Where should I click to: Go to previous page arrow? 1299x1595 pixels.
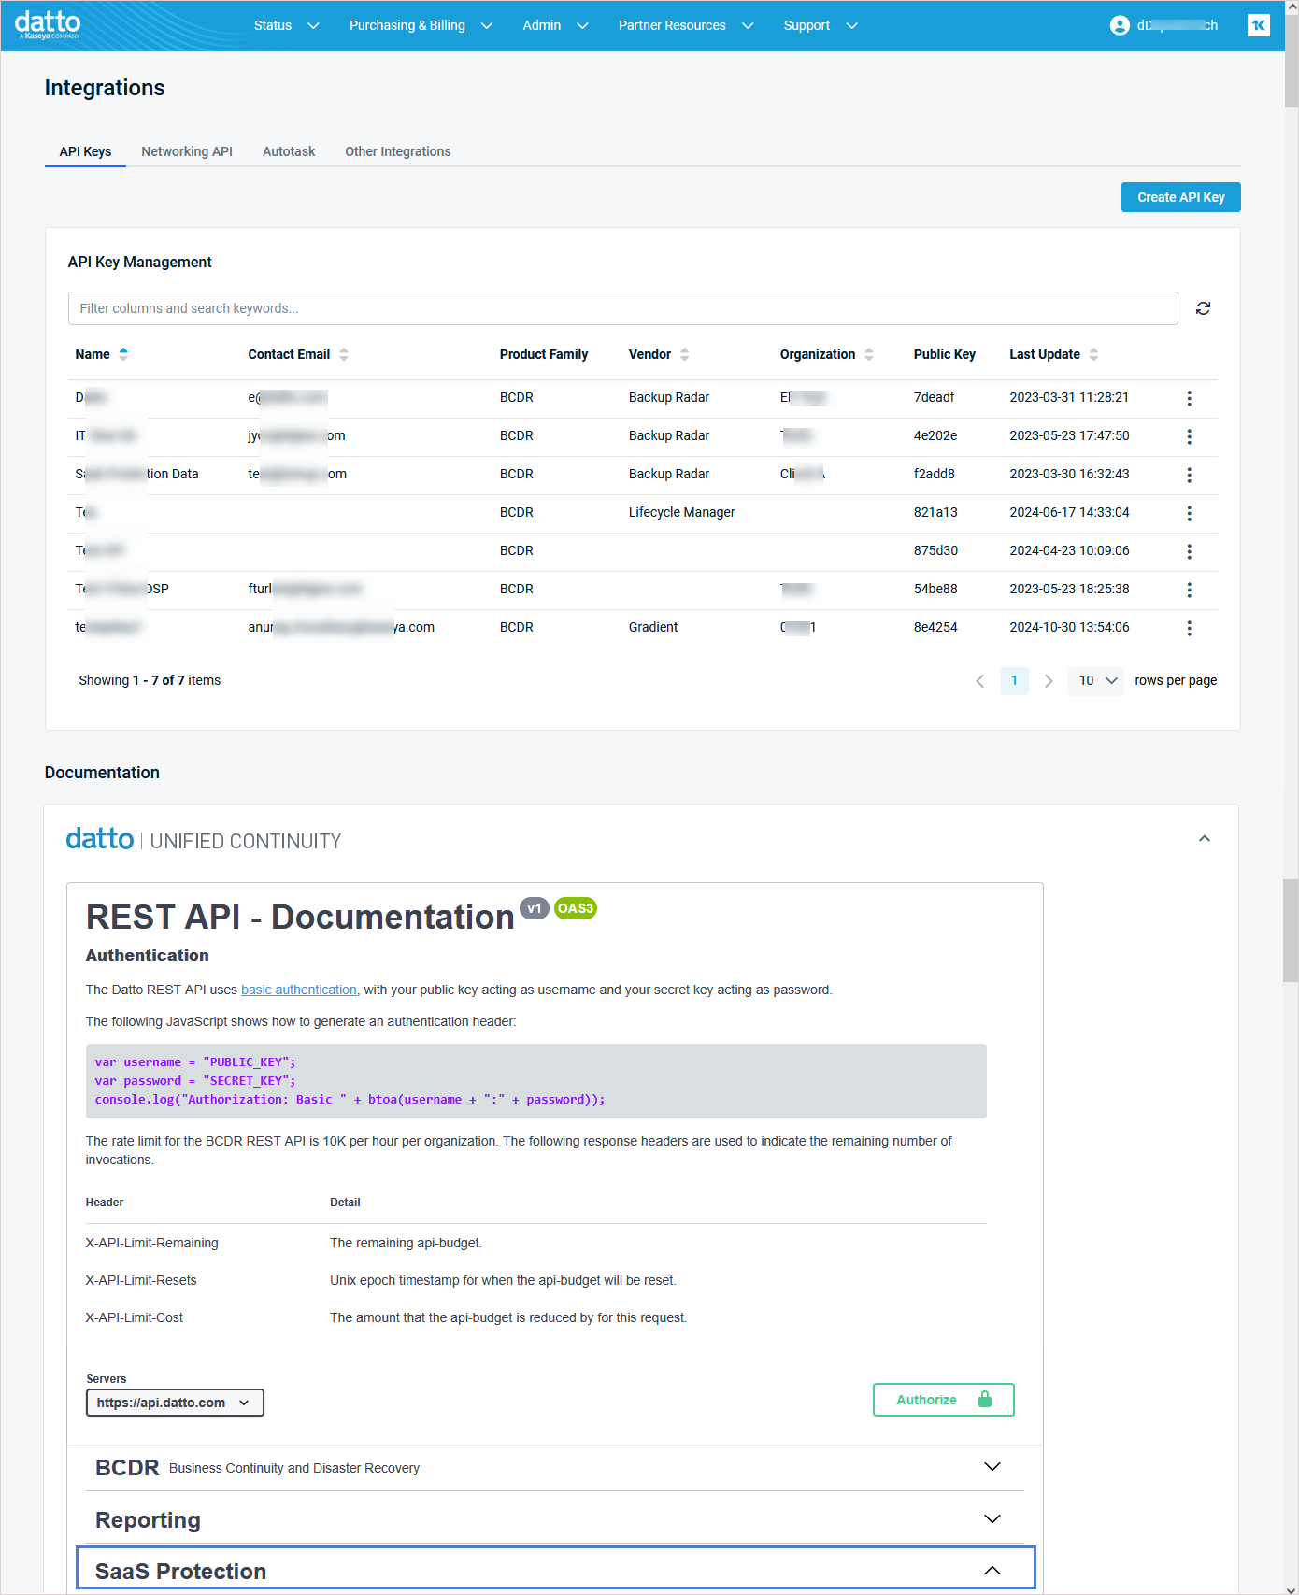coord(979,681)
